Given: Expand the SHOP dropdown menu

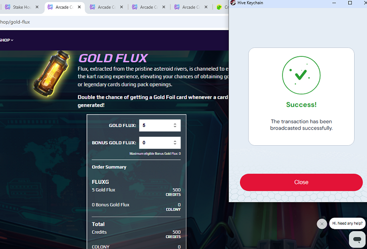Looking at the screenshot, I should click(x=6, y=40).
